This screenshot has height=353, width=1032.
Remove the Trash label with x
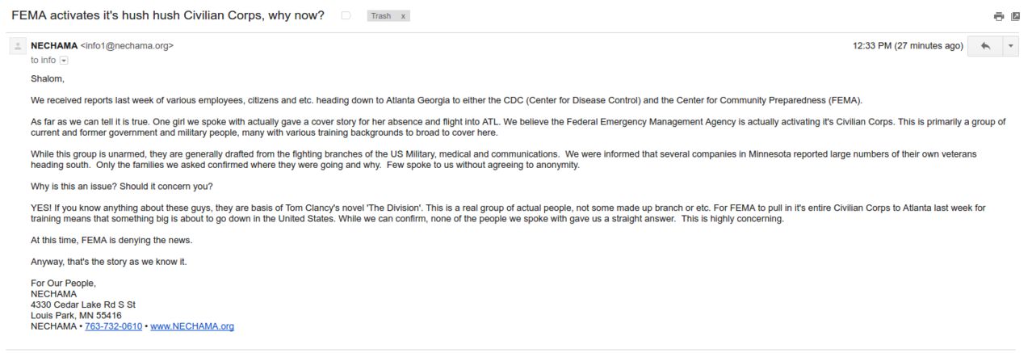pos(403,16)
